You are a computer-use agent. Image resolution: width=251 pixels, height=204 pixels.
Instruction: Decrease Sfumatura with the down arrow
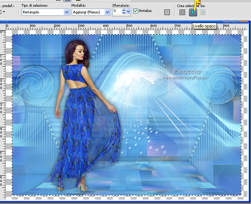pyautogui.click(x=124, y=13)
